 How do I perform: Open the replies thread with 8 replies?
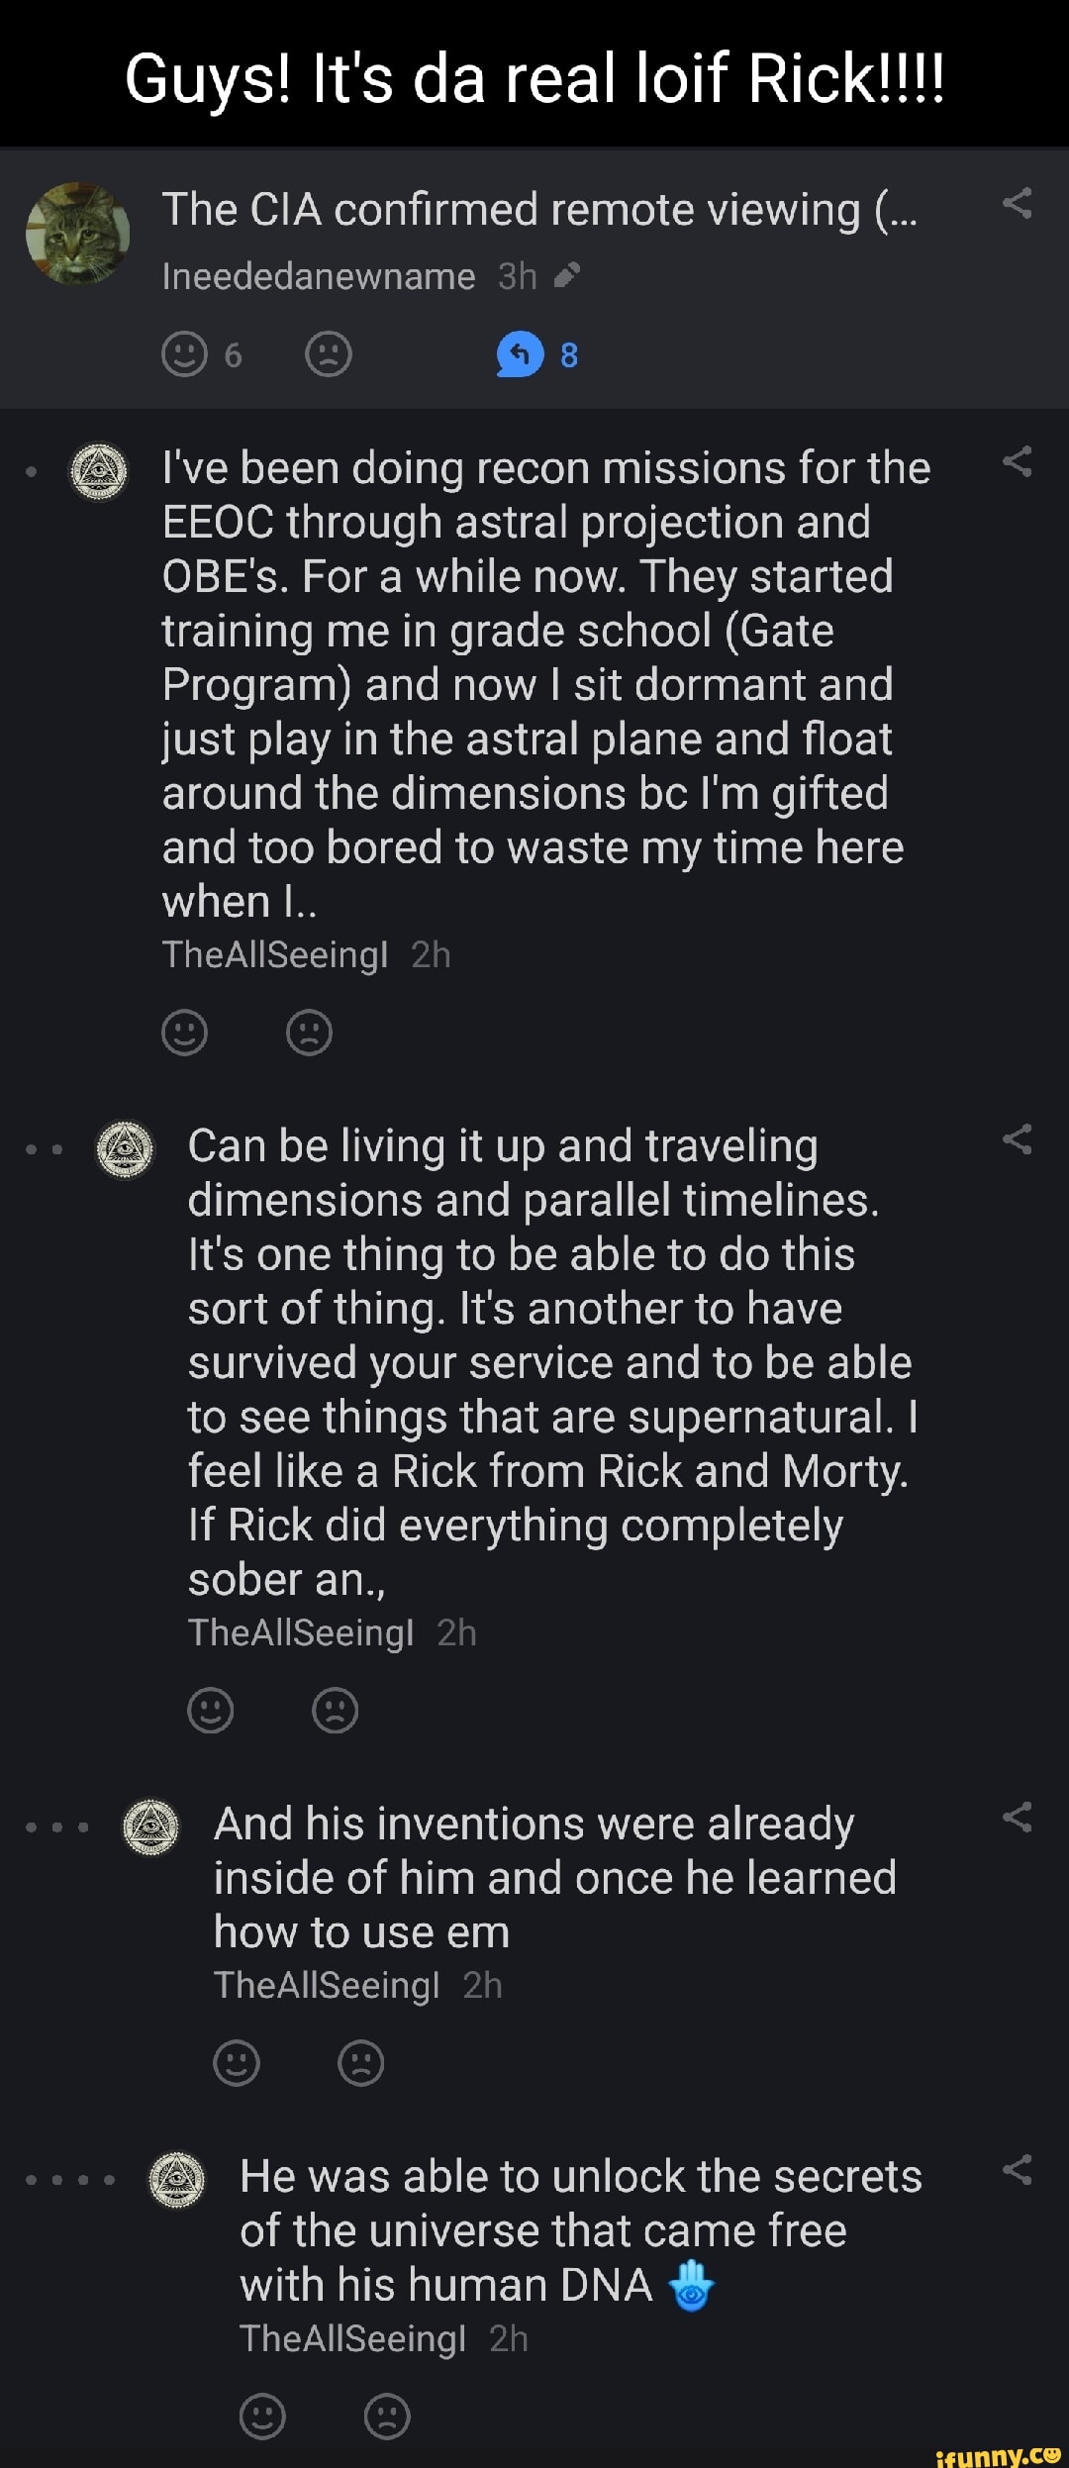click(537, 354)
